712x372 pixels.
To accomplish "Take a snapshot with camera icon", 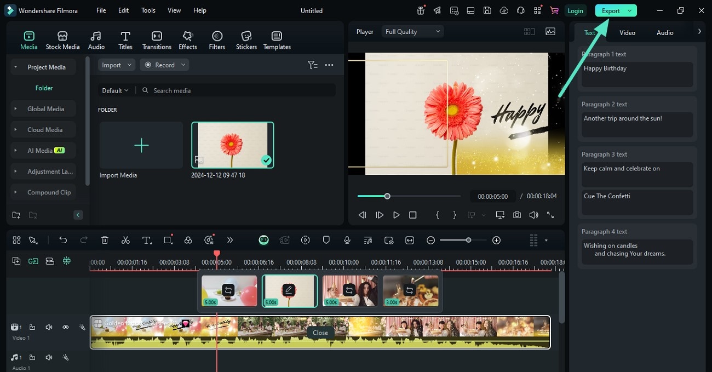I will click(517, 215).
